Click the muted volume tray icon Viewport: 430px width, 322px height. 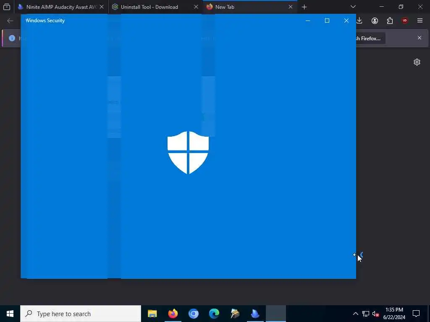tap(375, 314)
